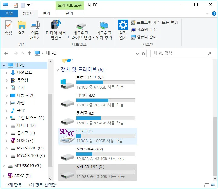This screenshot has height=189, width=218.
Task: Expand the top-level MYUSB64G (G:) node
Action: click(x=4, y=166)
